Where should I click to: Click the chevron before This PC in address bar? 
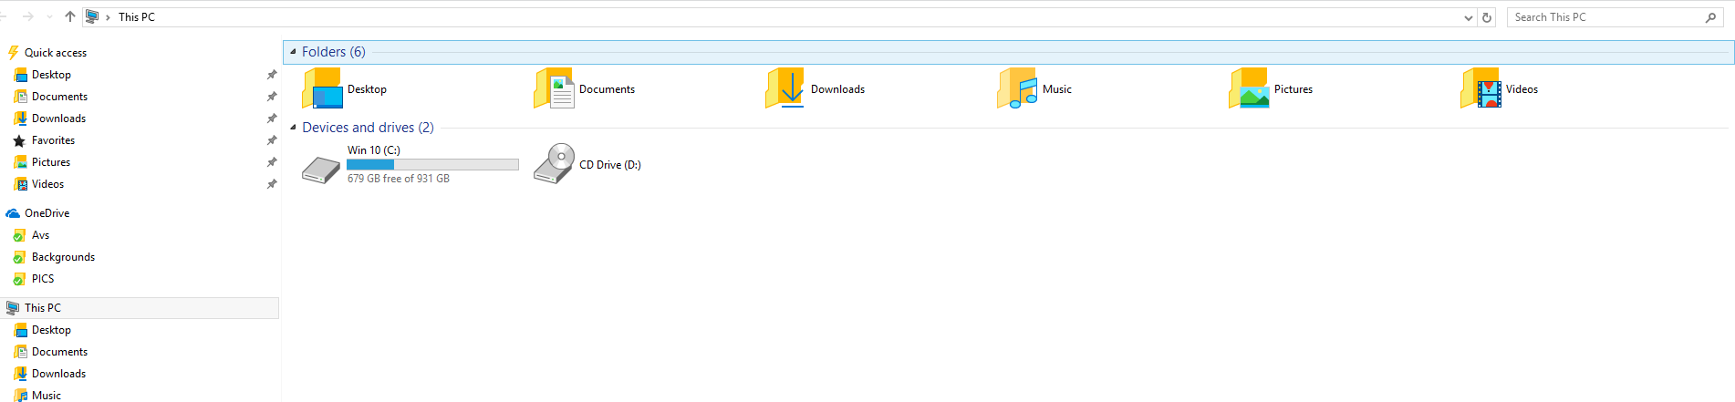[108, 17]
